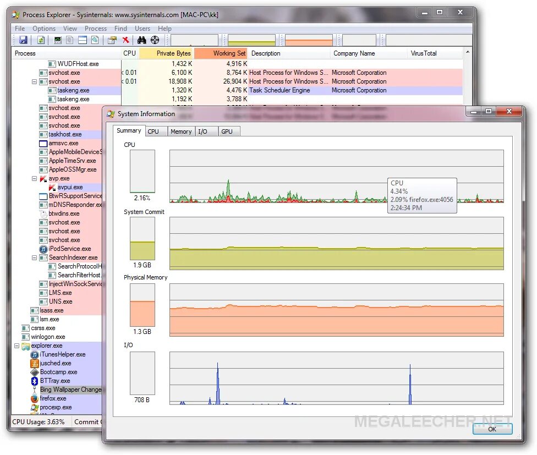Click the Refresh Now toolbar icon
Screen dimensions: 537x455
[x=41, y=40]
